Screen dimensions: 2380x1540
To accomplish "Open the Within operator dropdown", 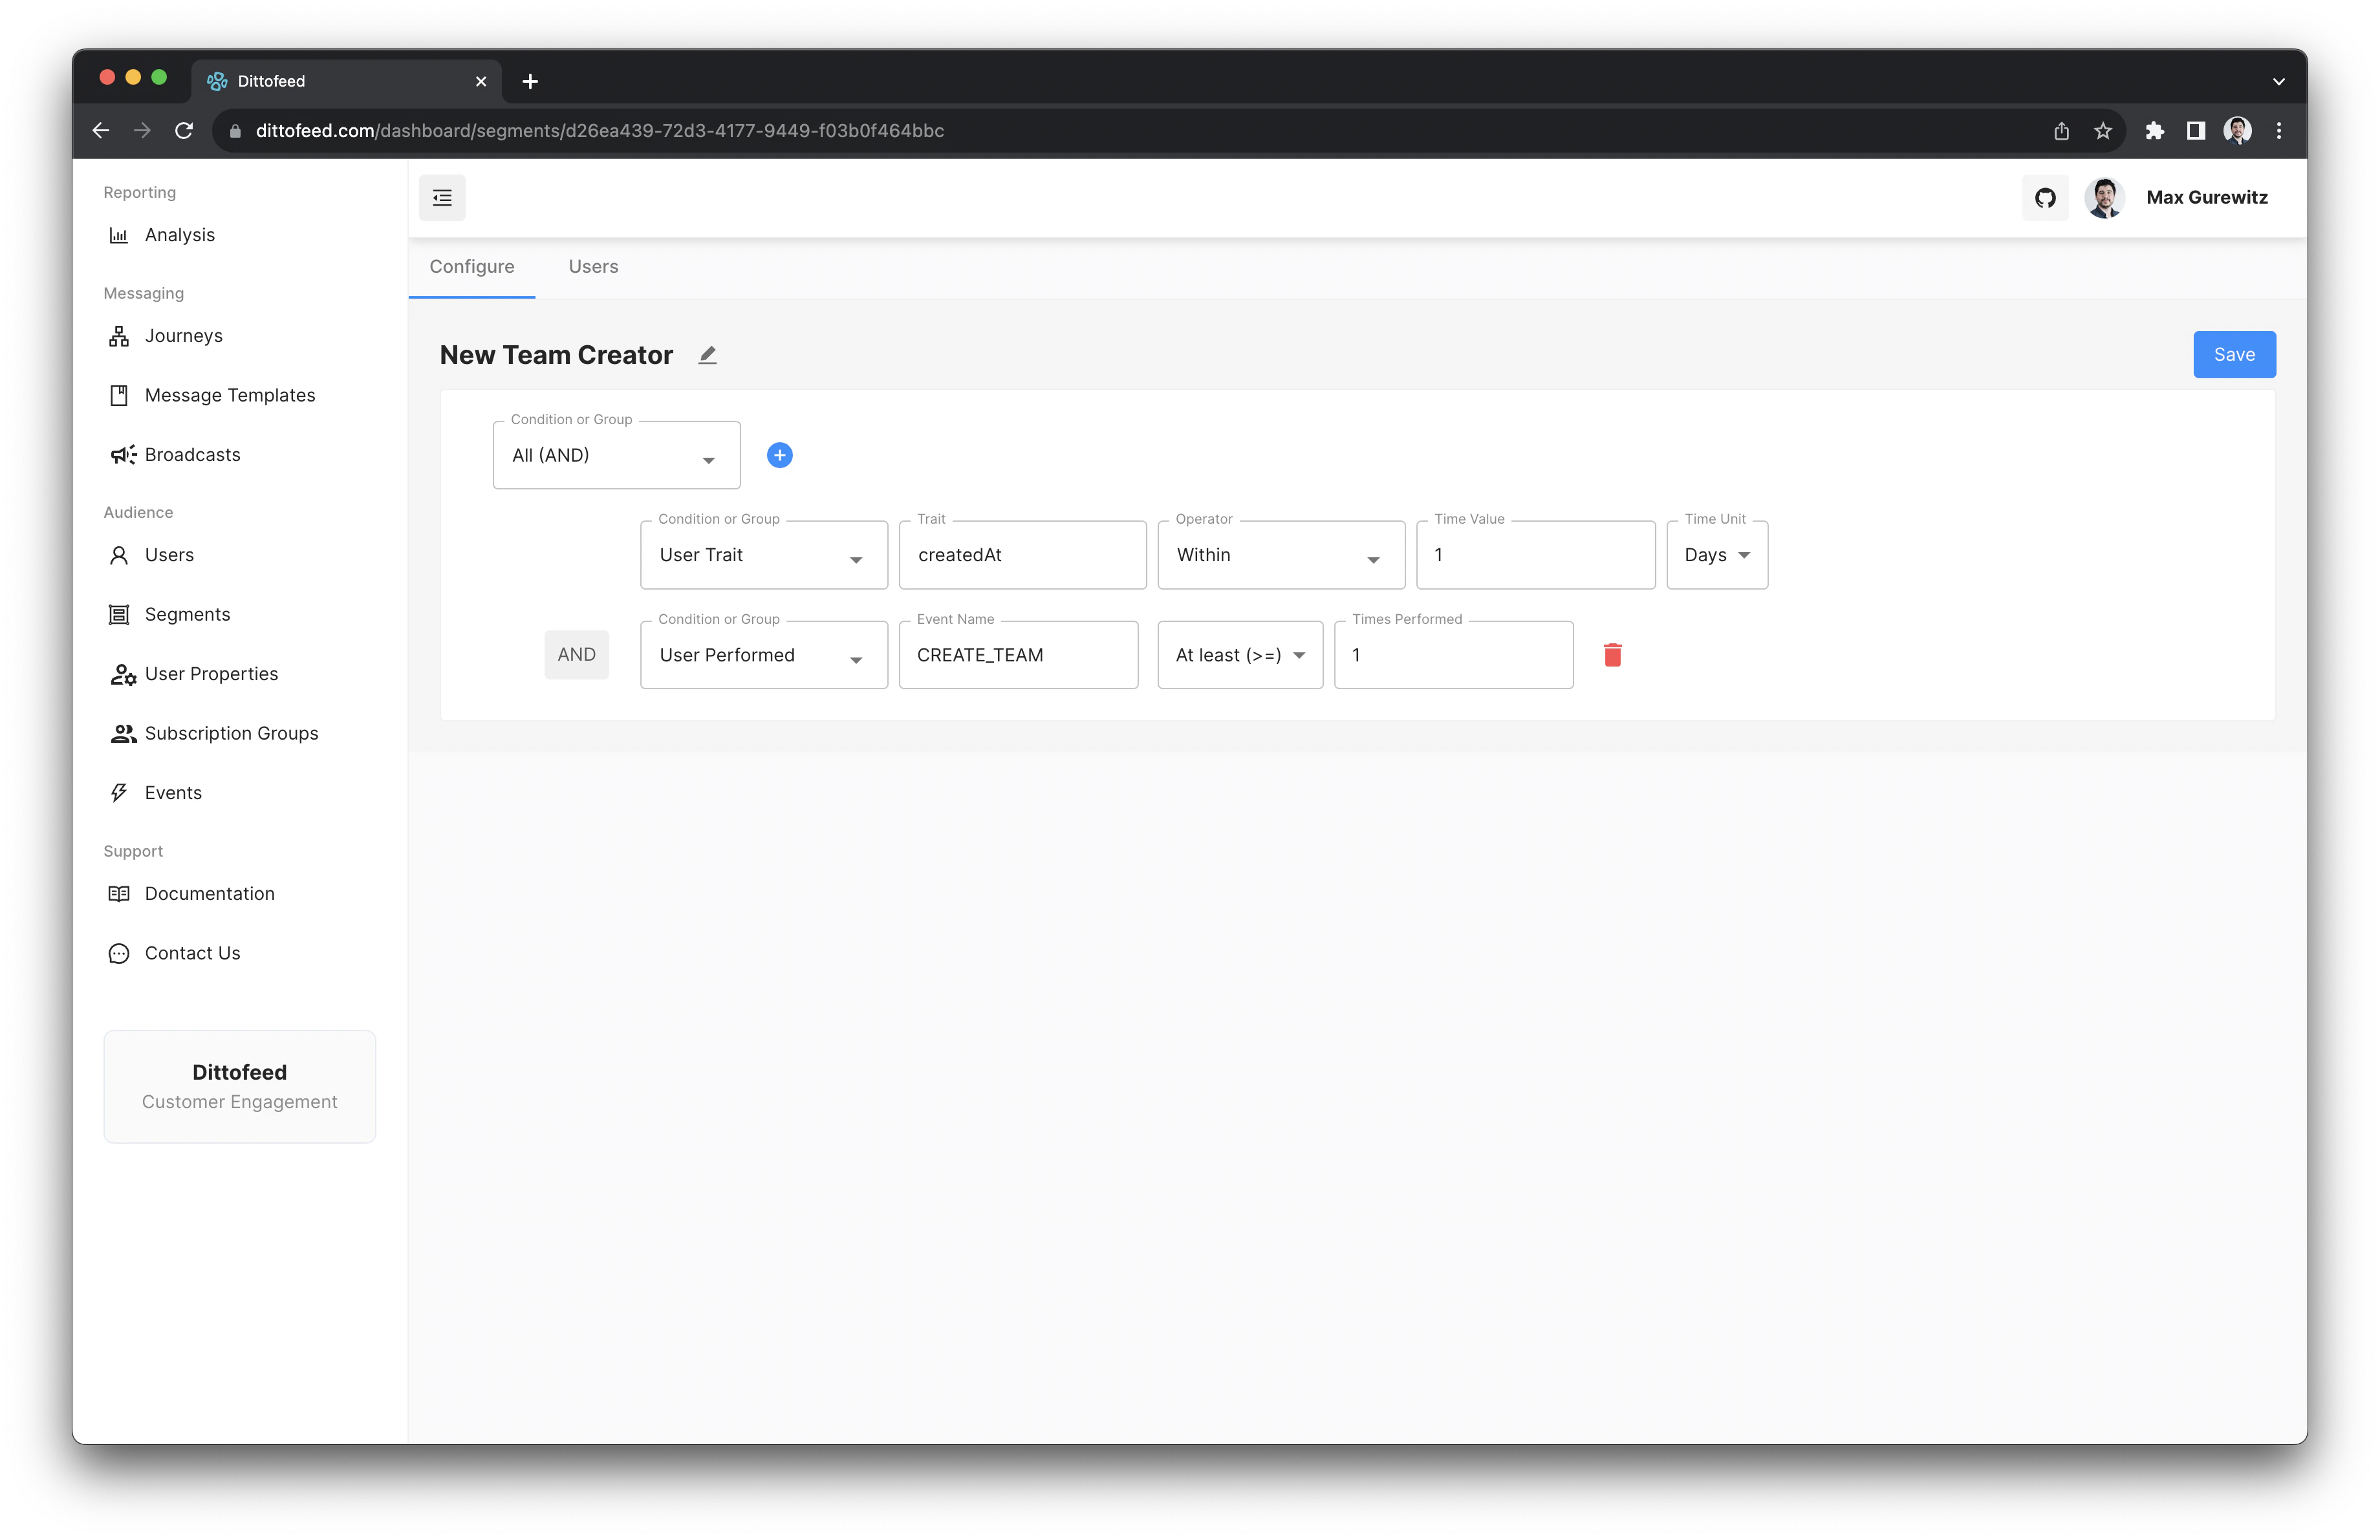I will (x=1280, y=555).
